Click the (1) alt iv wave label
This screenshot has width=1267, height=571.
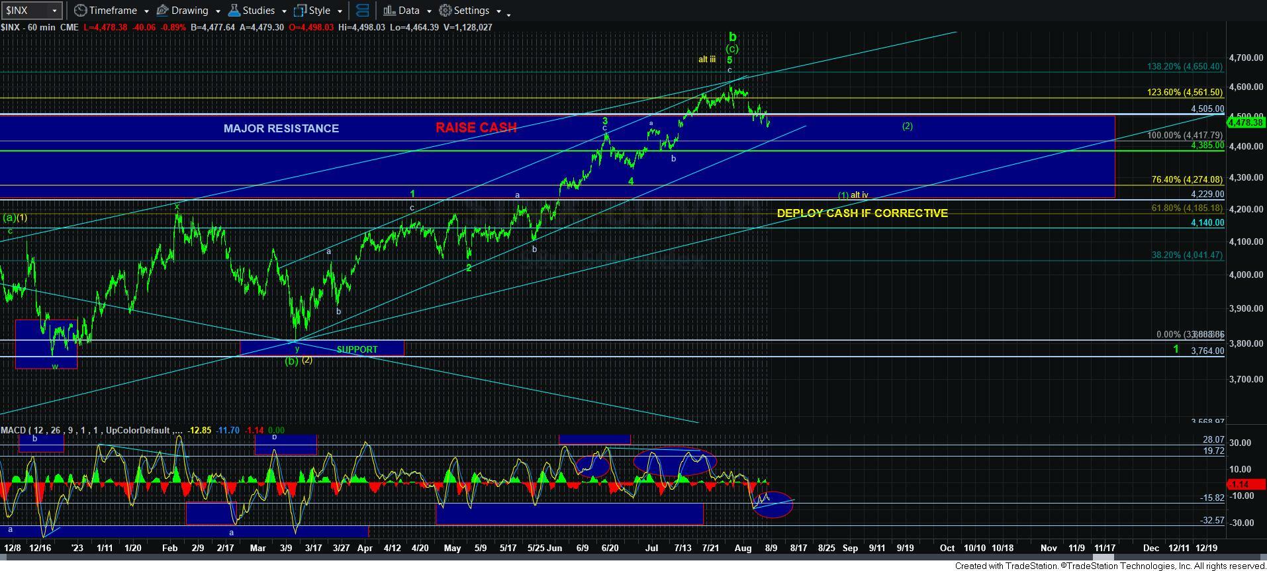pyautogui.click(x=853, y=195)
